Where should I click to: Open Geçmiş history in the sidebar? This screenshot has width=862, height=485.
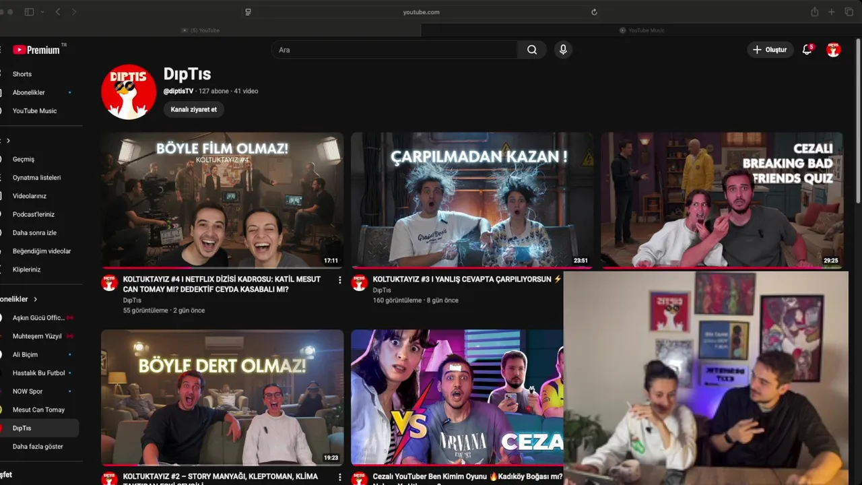tap(24, 159)
